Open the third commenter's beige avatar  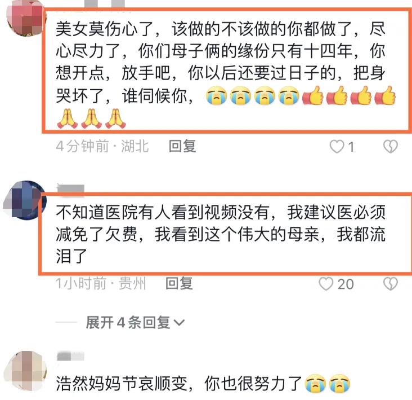click(25, 371)
